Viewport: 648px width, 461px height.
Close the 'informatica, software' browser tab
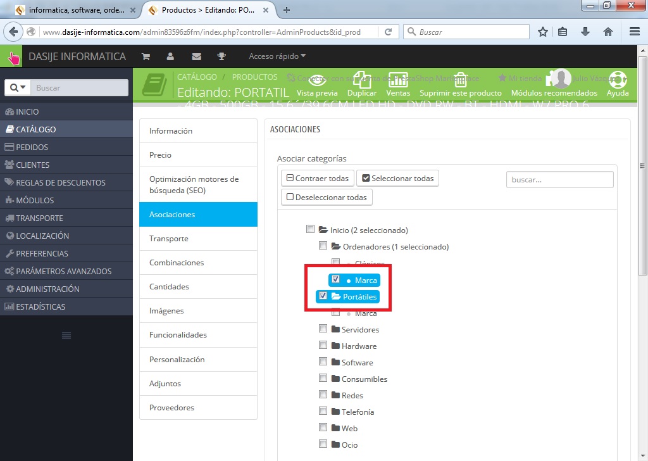pyautogui.click(x=133, y=10)
